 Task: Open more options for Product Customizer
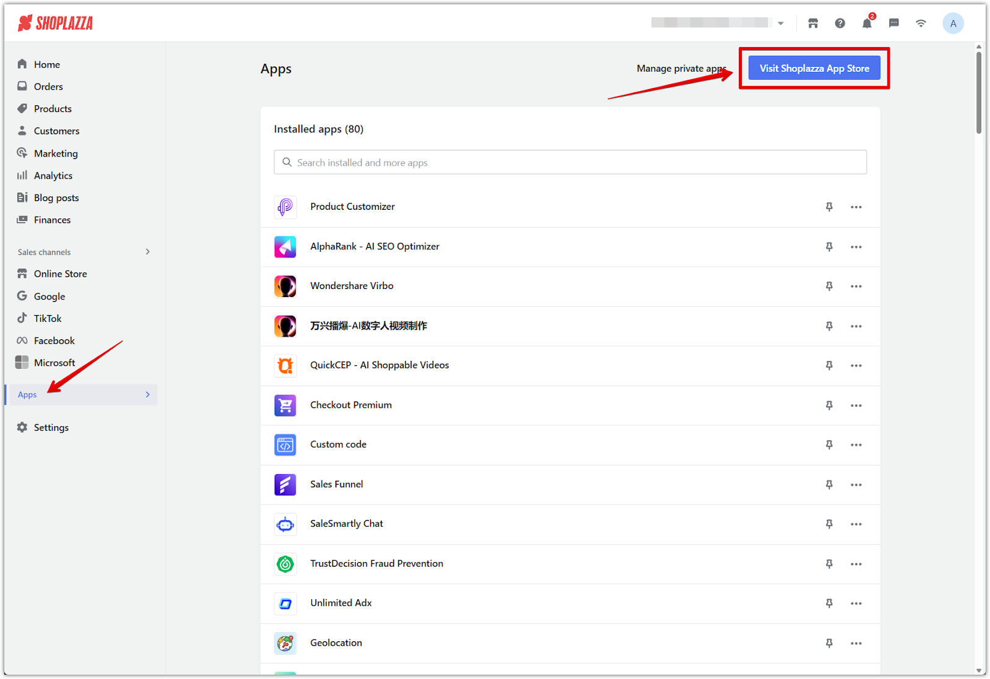click(x=856, y=207)
